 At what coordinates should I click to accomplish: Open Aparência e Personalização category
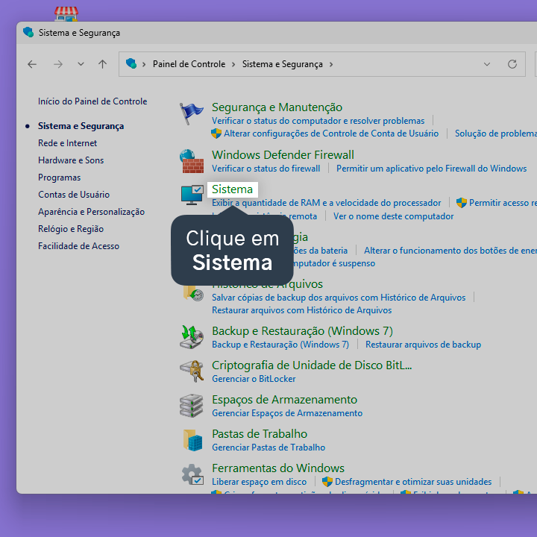click(92, 212)
